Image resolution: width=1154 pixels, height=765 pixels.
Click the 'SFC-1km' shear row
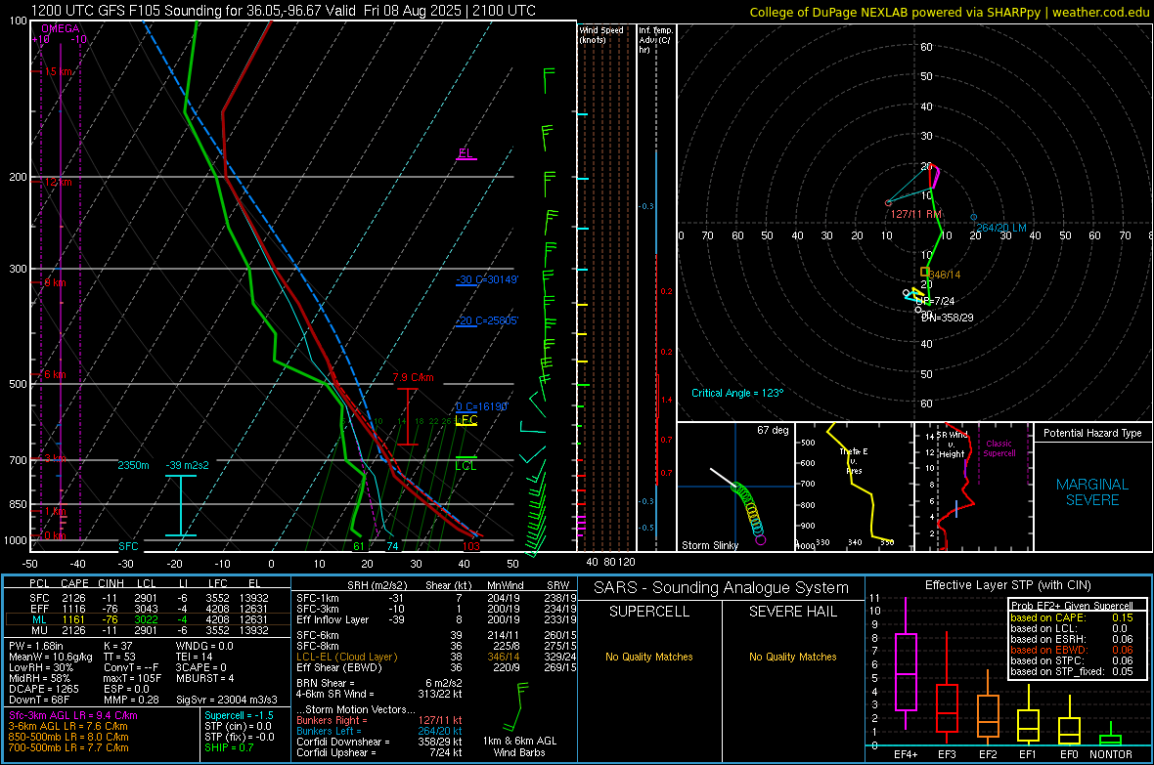pyautogui.click(x=434, y=598)
